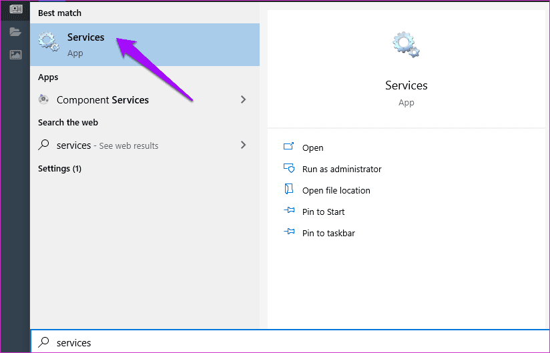Click the Open action icon

click(288, 146)
